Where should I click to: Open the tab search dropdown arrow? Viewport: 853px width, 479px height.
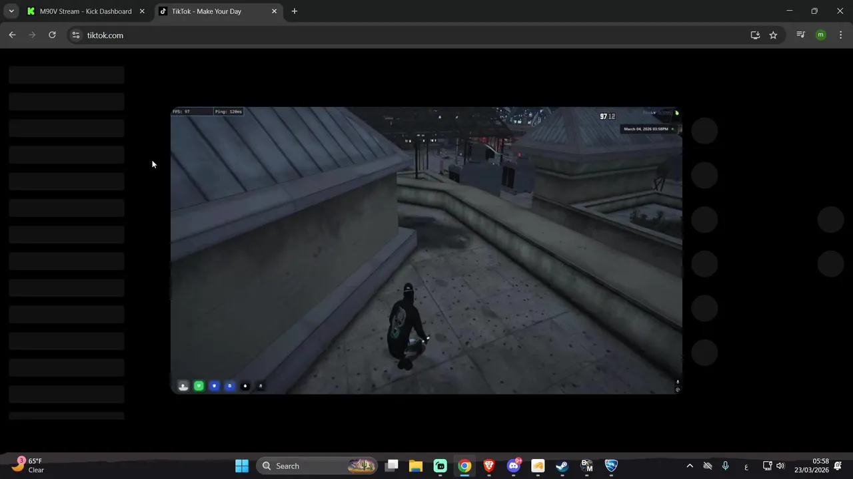[11, 11]
